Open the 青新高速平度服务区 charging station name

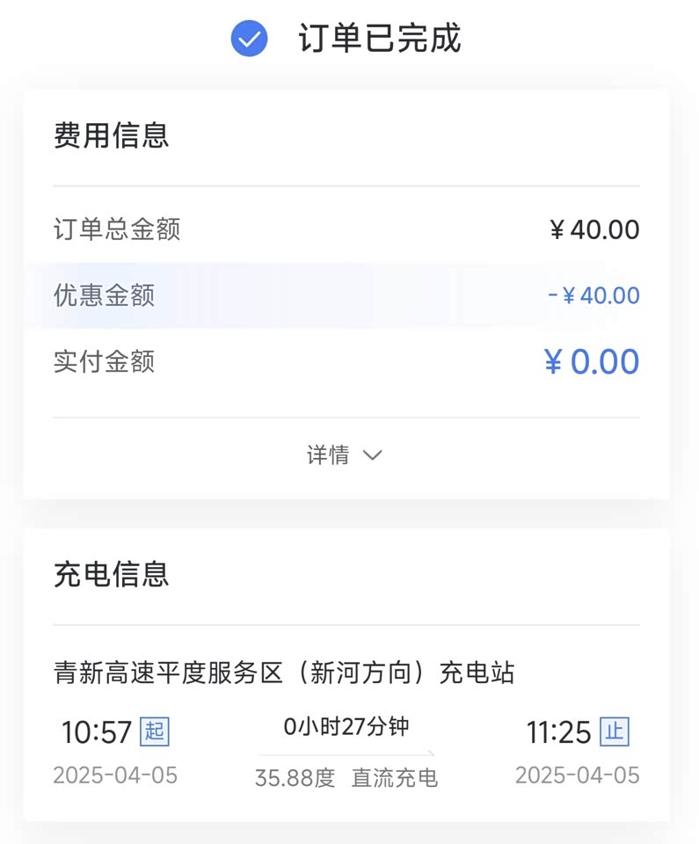pyautogui.click(x=284, y=673)
